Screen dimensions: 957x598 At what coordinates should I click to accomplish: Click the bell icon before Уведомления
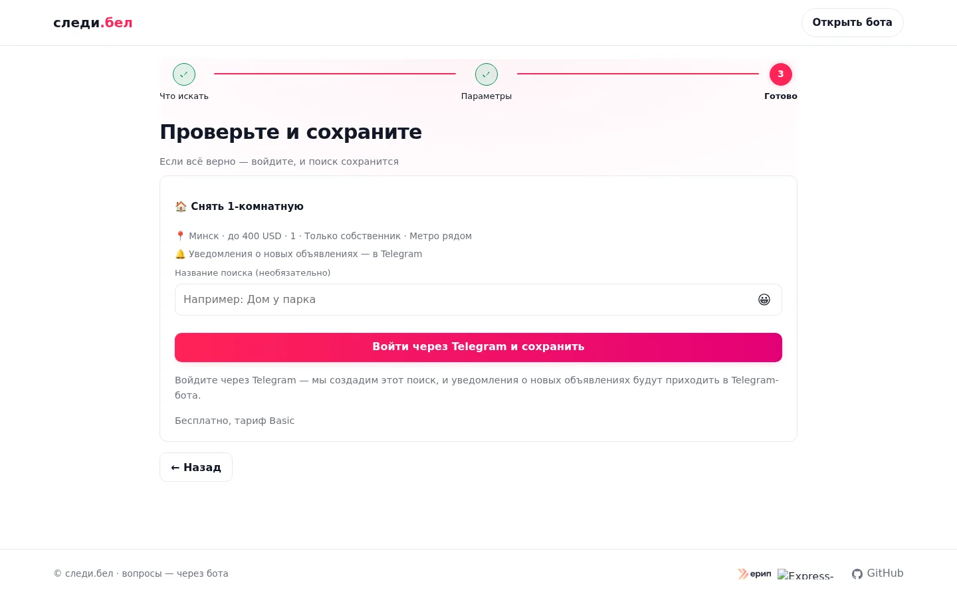(x=180, y=254)
